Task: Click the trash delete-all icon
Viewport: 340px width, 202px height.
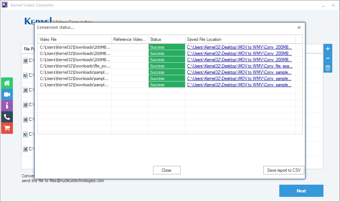Action: tap(327, 68)
